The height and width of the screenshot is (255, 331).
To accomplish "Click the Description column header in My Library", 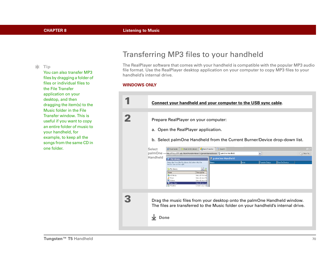I will (x=201, y=172).
